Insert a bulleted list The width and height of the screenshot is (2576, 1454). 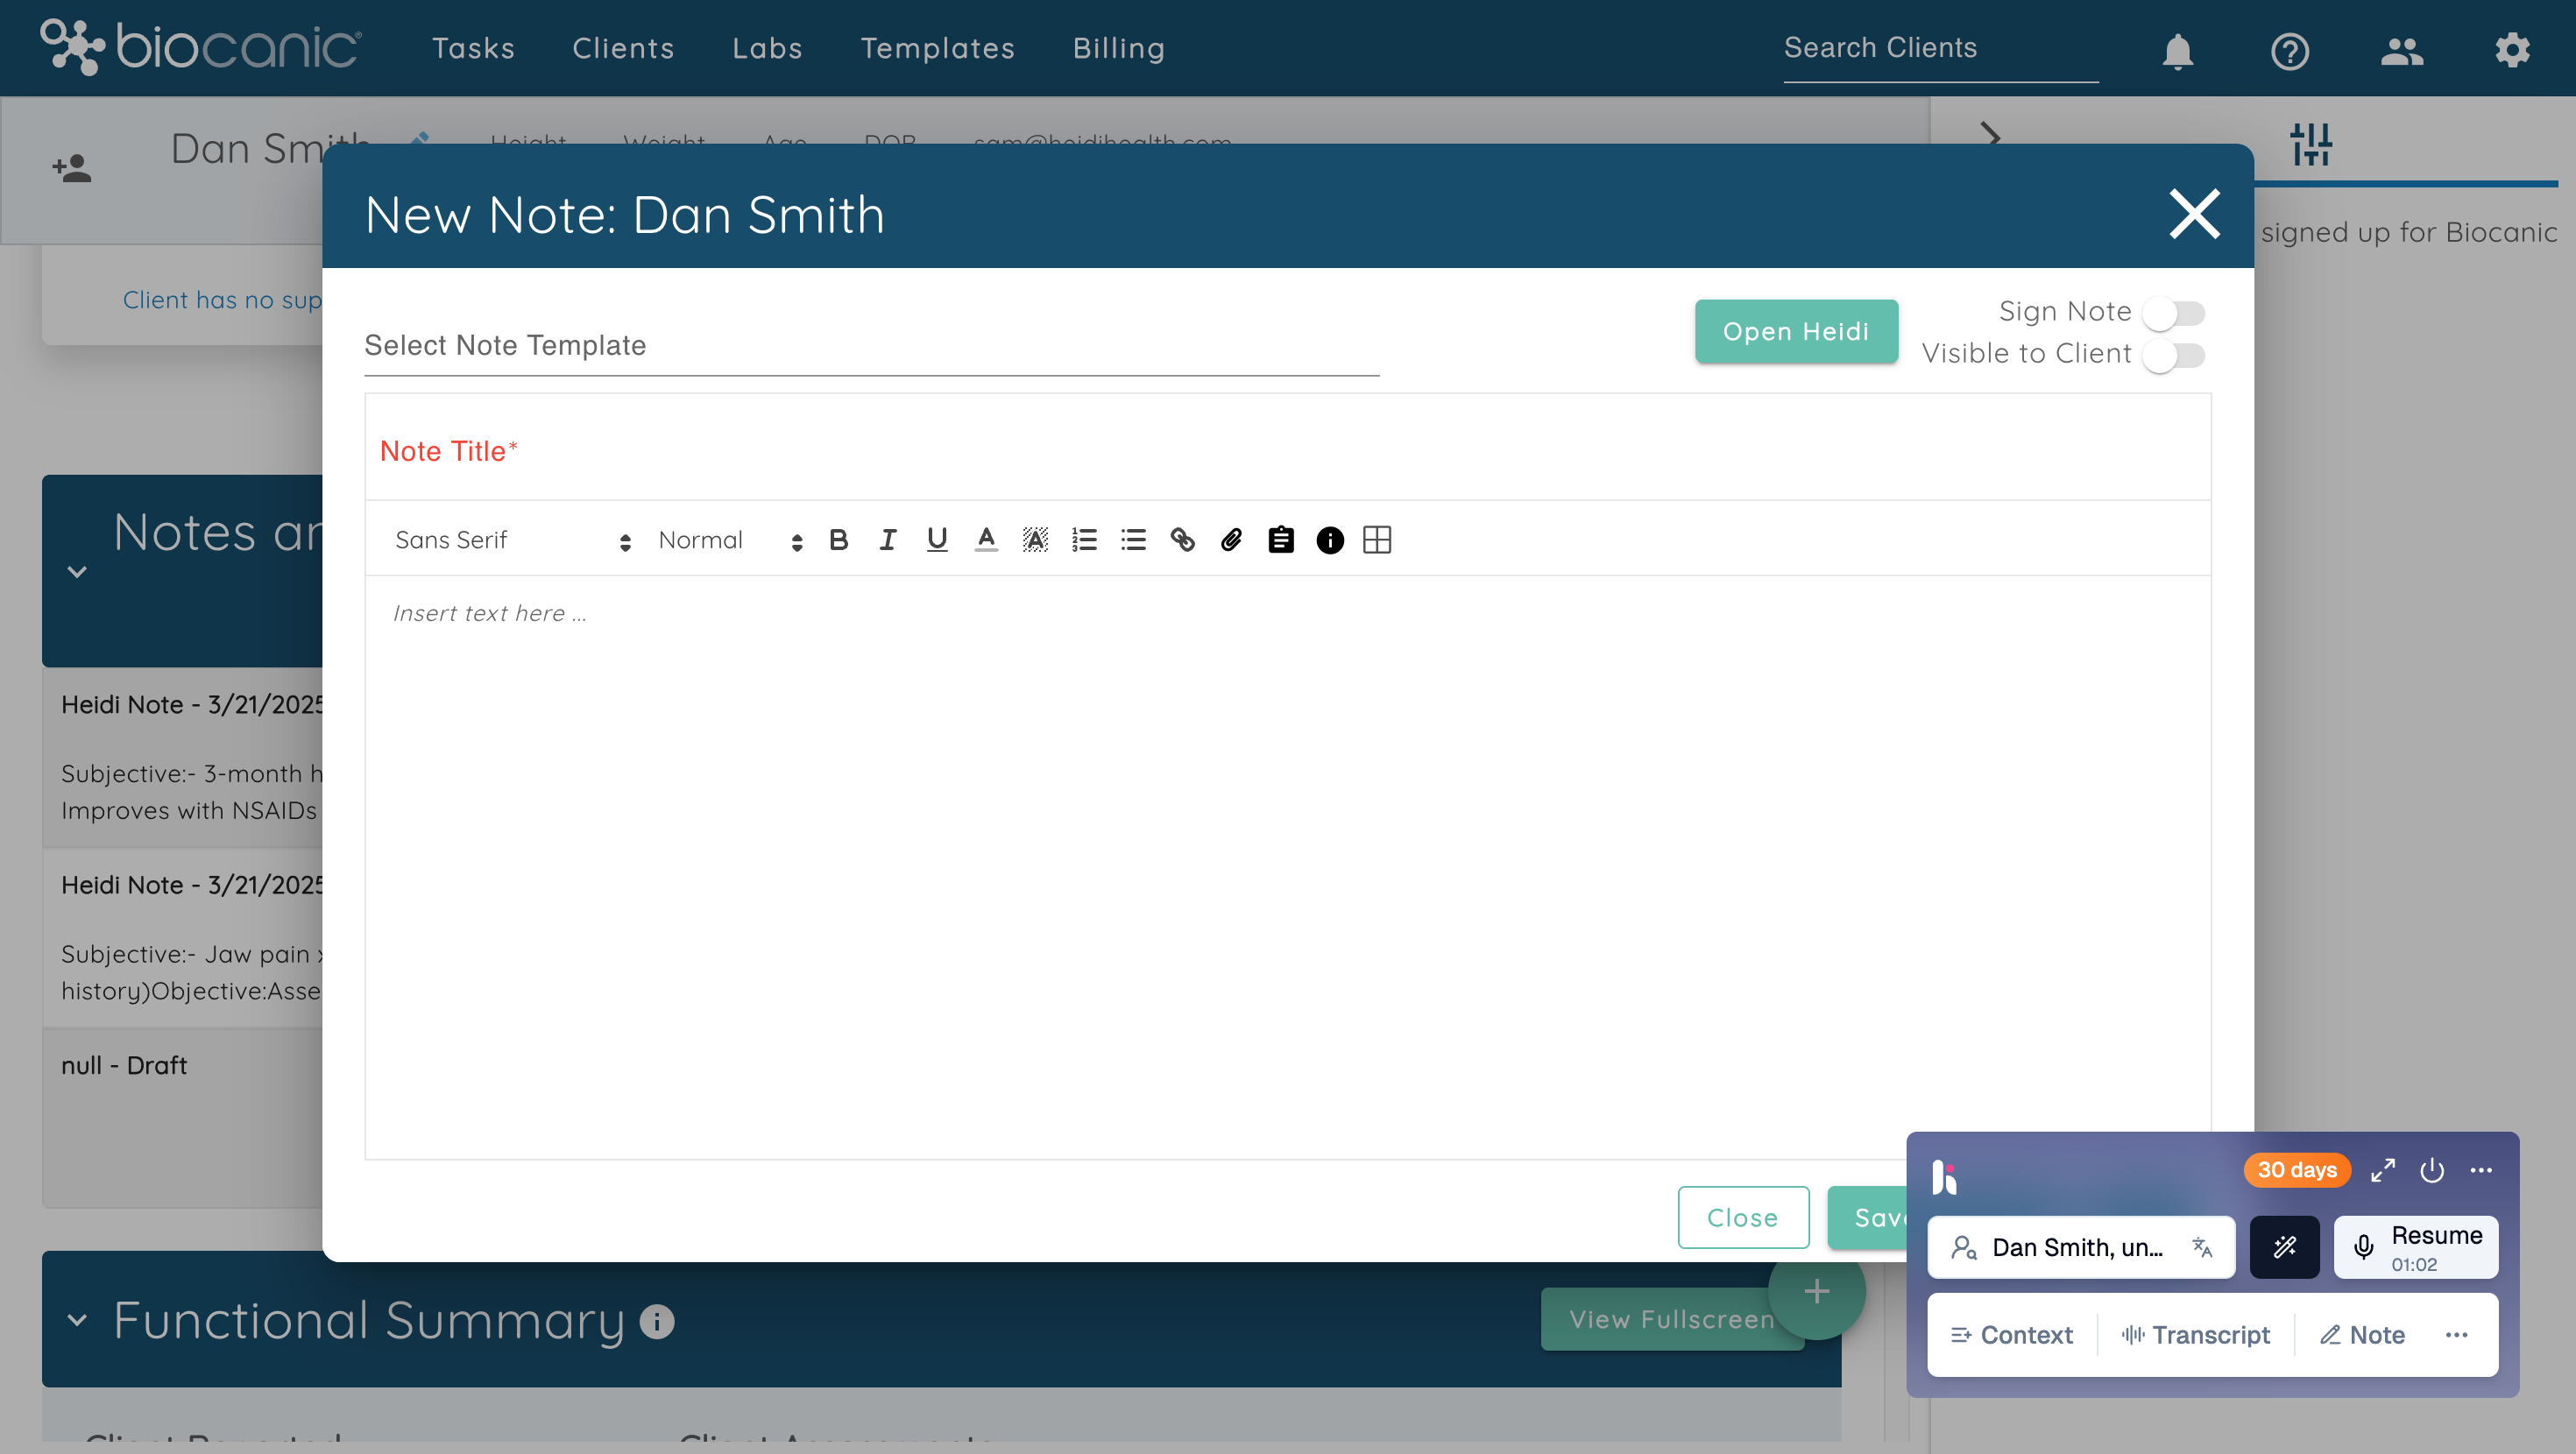(x=1133, y=540)
